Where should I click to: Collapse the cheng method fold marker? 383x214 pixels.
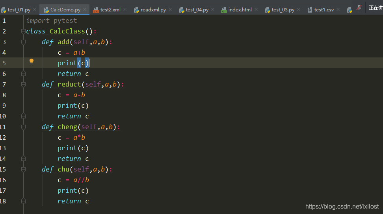(x=23, y=127)
